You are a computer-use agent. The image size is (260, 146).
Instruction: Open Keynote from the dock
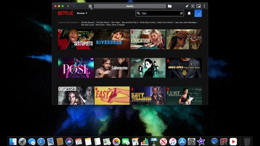pos(154,142)
